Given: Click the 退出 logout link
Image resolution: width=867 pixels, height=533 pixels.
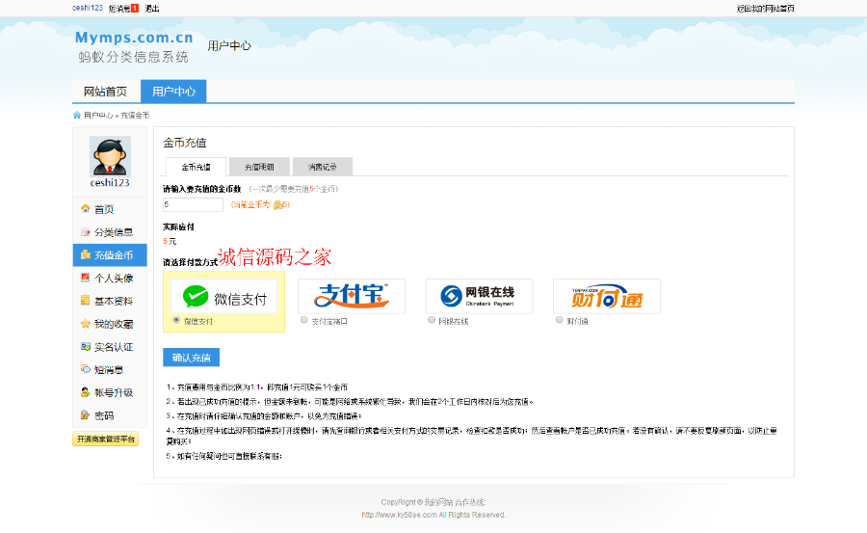Looking at the screenshot, I should tap(152, 9).
